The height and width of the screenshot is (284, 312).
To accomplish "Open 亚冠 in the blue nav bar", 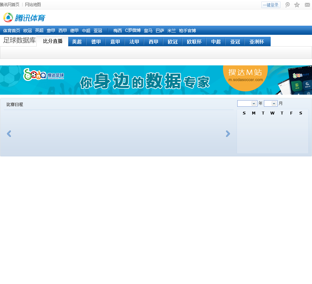I will pyautogui.click(x=98, y=31).
